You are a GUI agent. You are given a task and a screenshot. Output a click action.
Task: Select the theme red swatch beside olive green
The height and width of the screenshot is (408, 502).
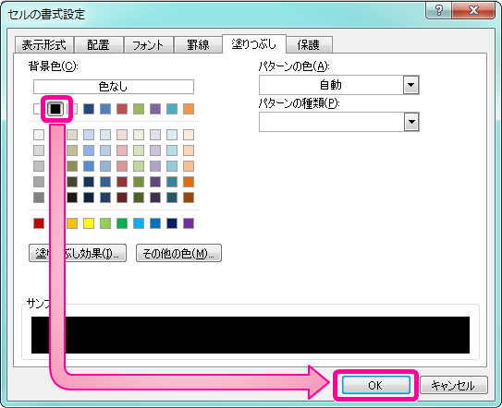[122, 109]
